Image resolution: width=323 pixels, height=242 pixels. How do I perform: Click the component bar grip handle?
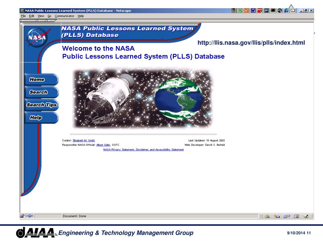pos(261,216)
